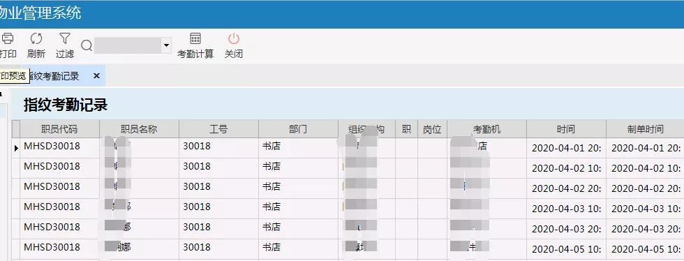Click the 时间 column header
The height and width of the screenshot is (261, 684).
[x=566, y=129]
